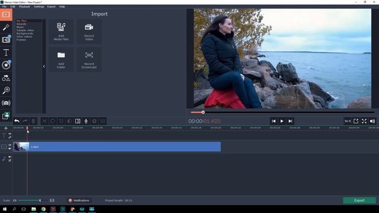Select Sample video in import list

(25, 30)
